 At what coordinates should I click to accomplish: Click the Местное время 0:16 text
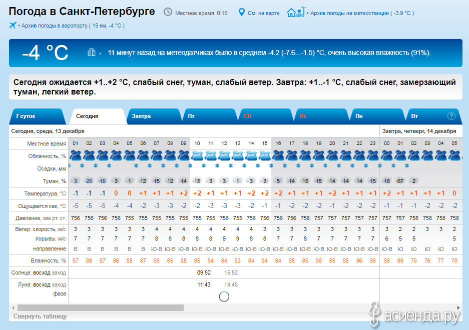[x=201, y=13]
